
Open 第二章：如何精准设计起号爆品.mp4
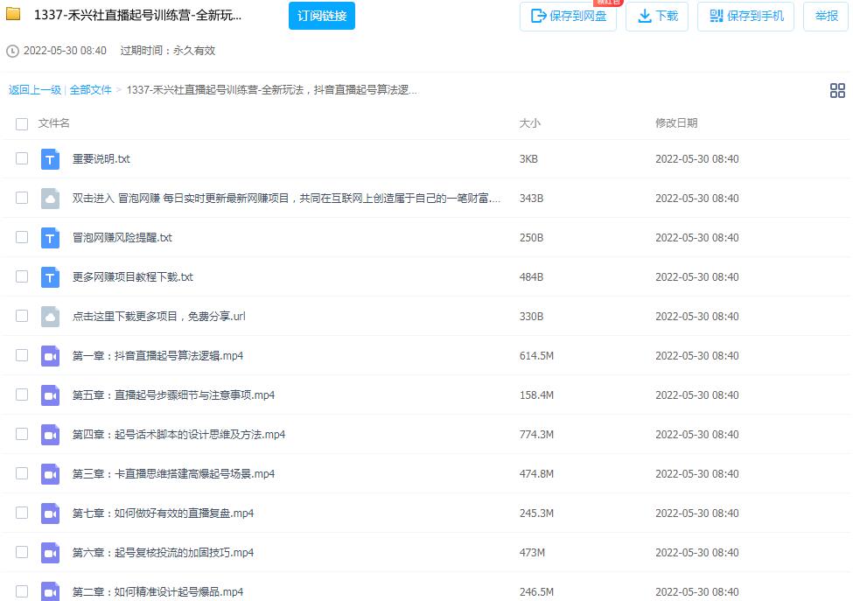[157, 591]
